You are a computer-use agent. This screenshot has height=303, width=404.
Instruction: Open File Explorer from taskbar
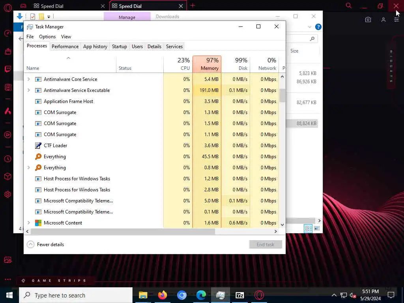click(x=143, y=295)
